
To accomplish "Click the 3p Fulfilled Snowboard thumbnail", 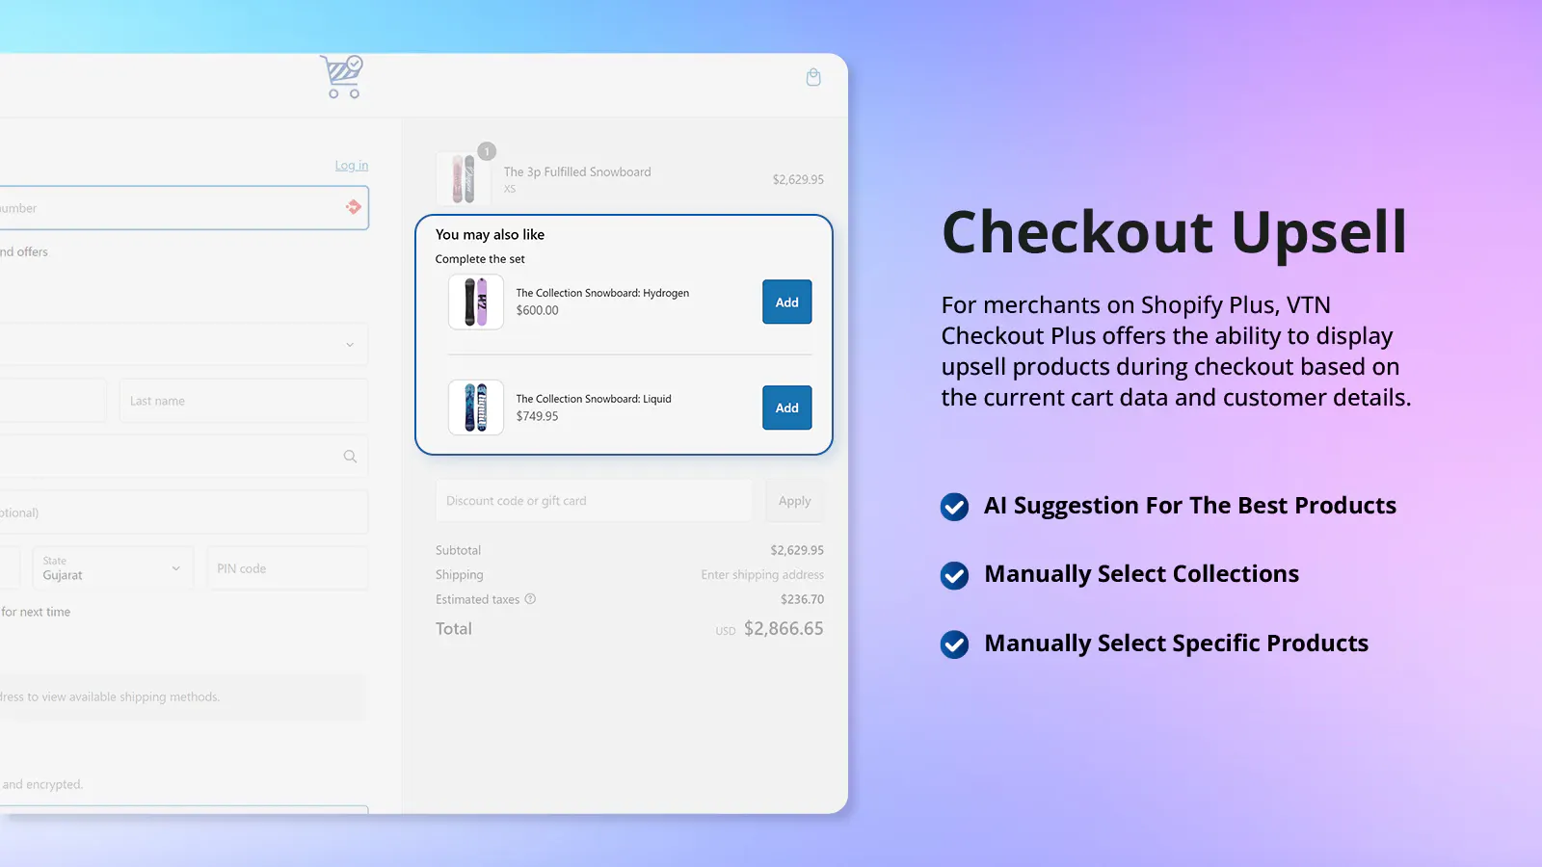I will coord(464,179).
